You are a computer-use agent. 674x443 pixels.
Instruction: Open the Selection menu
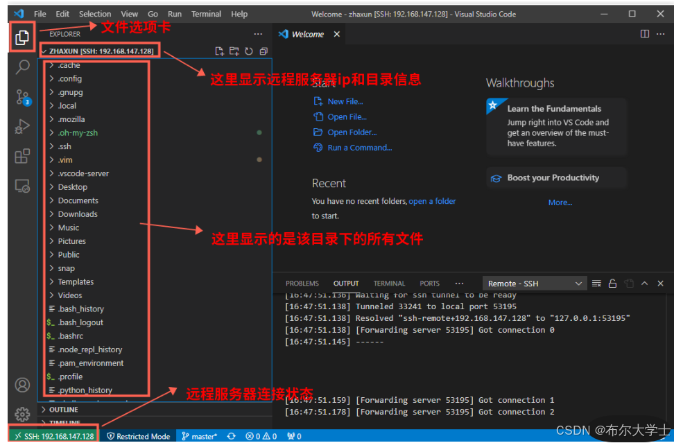click(95, 14)
